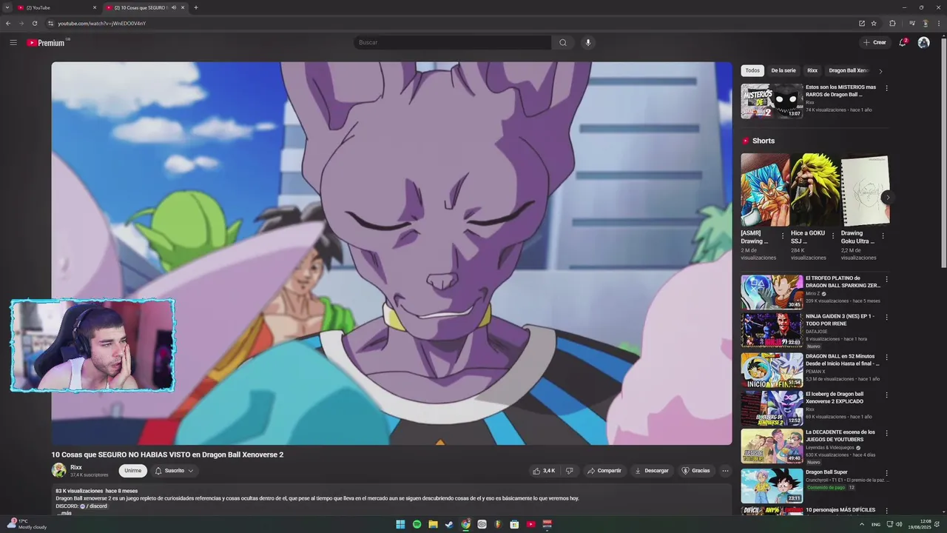Open options for ASMR Drawing short
947x533 pixels.
[x=783, y=236]
